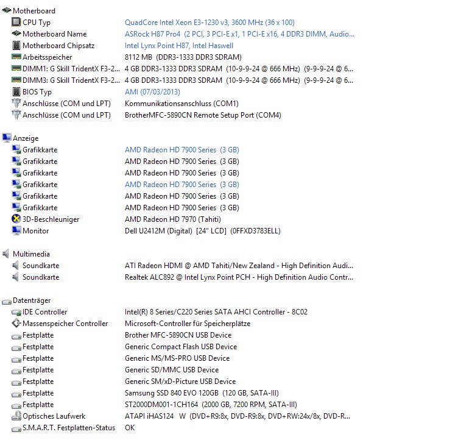Click the Multimedia section speaker icon
The height and width of the screenshot is (440, 450).
pos(5,254)
